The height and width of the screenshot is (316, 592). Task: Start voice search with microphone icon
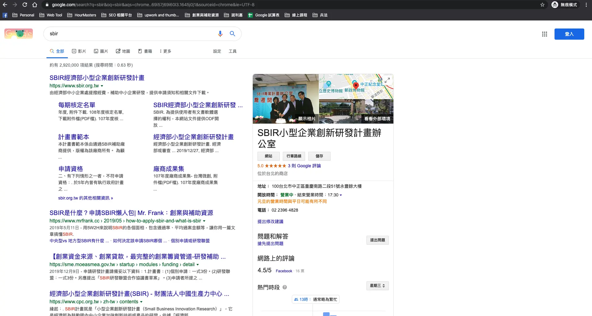pos(220,33)
